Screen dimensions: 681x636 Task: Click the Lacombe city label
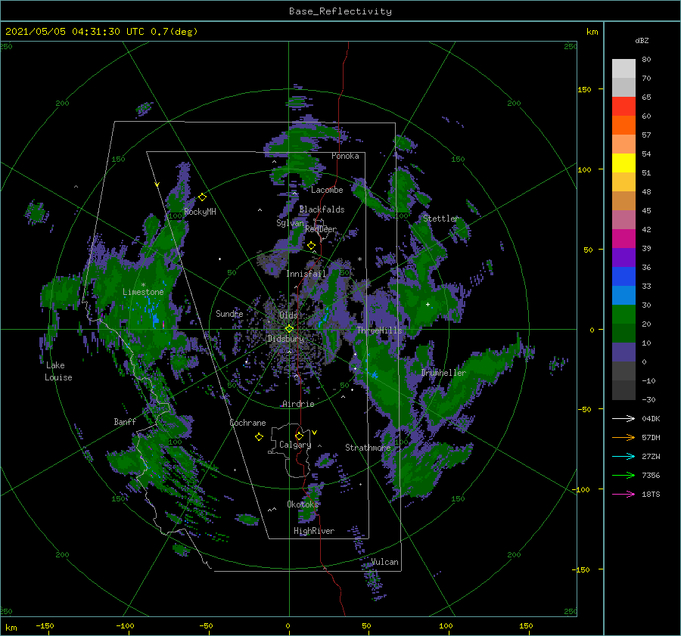327,190
